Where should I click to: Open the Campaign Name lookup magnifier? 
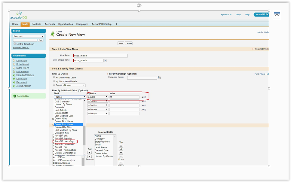click(159, 78)
